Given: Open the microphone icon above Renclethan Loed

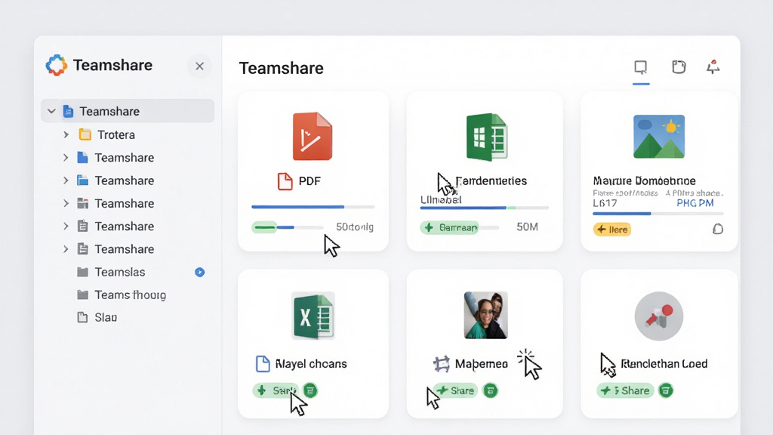Looking at the screenshot, I should coord(659,316).
